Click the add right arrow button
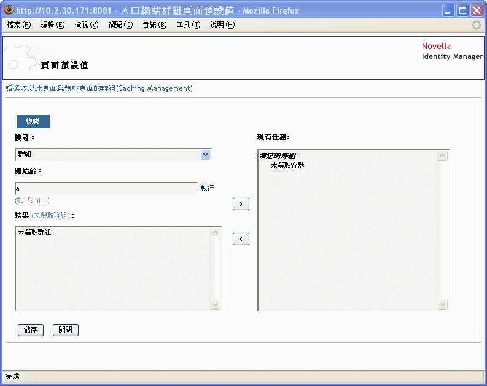This screenshot has width=487, height=386. 241,204
